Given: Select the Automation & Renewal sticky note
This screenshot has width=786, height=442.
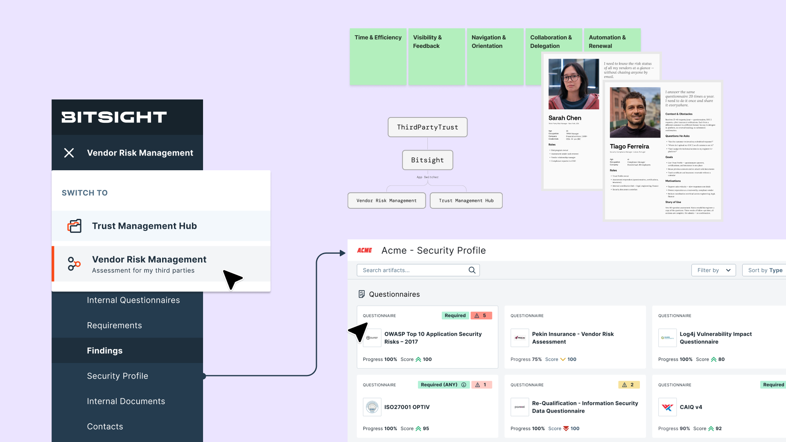Looking at the screenshot, I should (612, 40).
